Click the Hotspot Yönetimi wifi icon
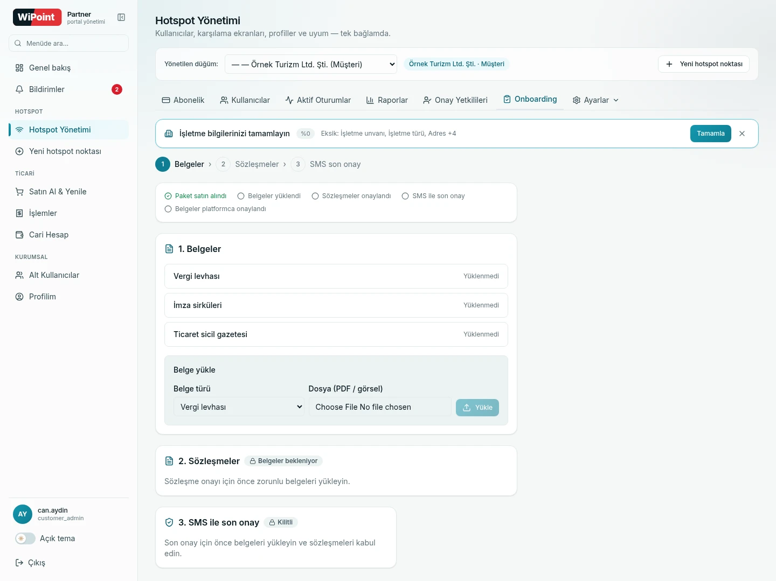 [x=19, y=130]
